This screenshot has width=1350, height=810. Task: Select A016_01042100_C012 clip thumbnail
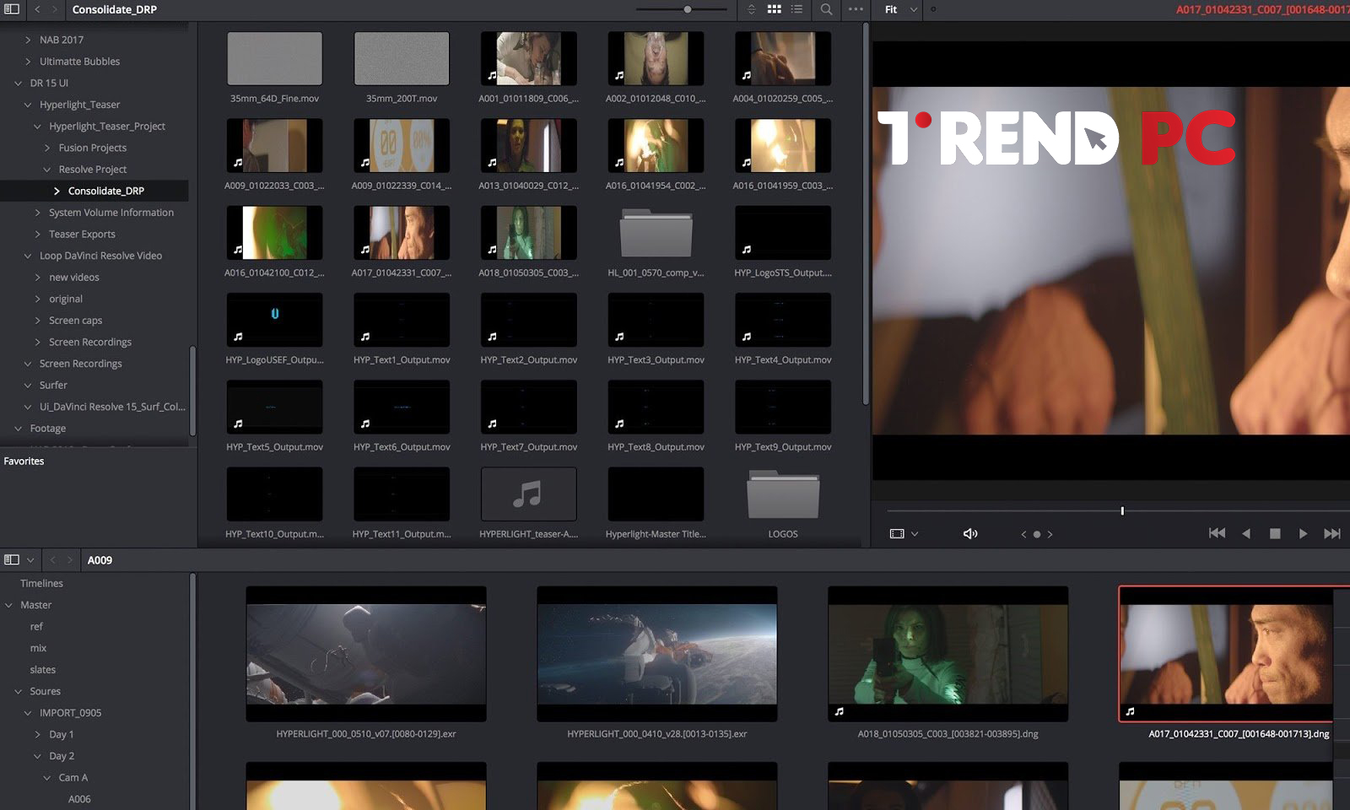[275, 233]
